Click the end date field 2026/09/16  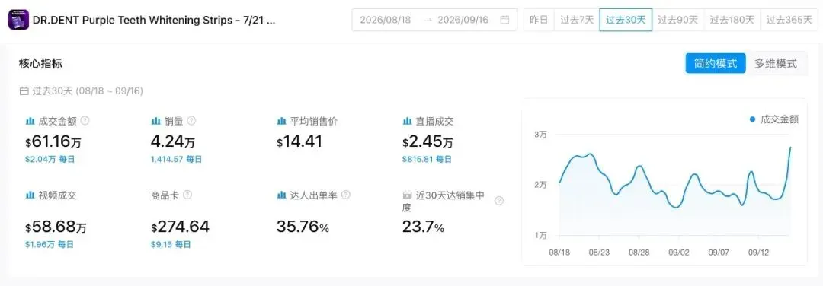tap(463, 20)
